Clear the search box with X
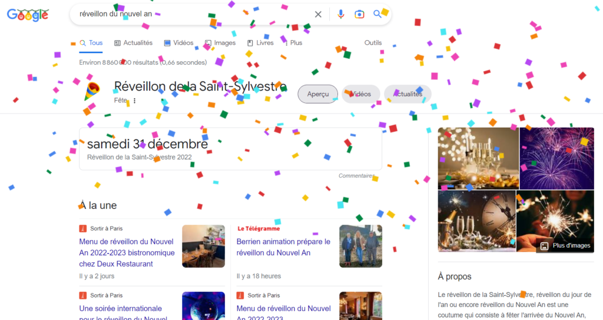603x320 pixels. pyautogui.click(x=318, y=14)
